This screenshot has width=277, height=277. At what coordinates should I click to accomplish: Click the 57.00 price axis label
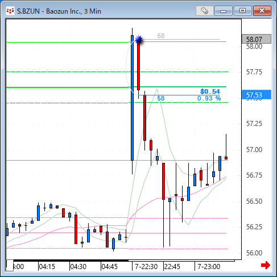click(x=254, y=150)
